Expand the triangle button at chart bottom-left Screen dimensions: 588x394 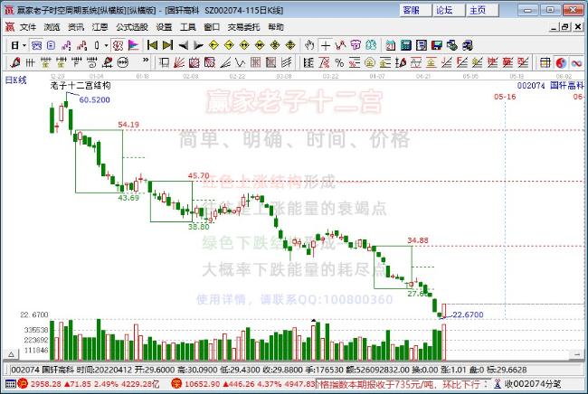[11, 354]
